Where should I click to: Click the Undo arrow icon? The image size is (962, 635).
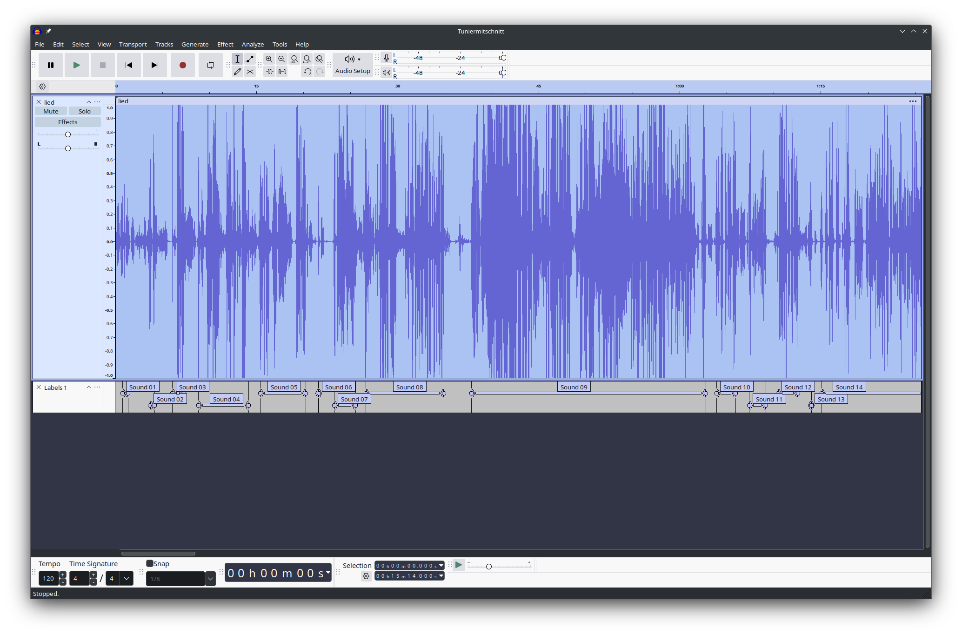click(x=307, y=72)
